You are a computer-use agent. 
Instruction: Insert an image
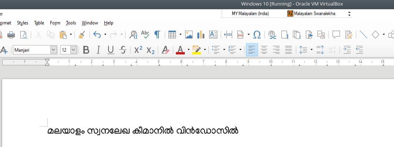[x=189, y=35]
